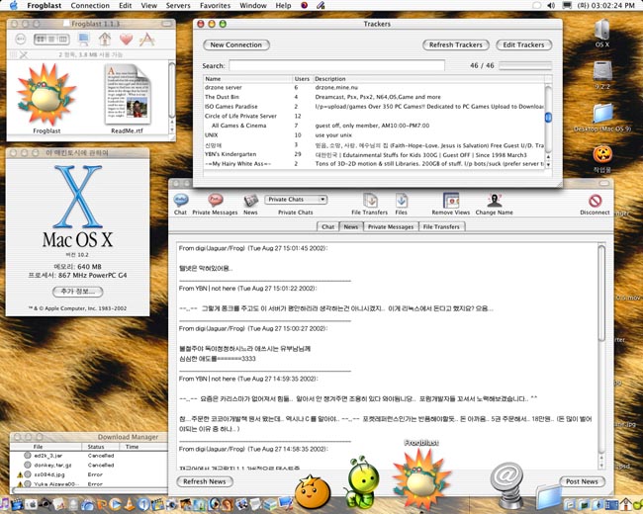The image size is (643, 514).
Task: Switch to the File Transfers tab
Action: pos(443,226)
